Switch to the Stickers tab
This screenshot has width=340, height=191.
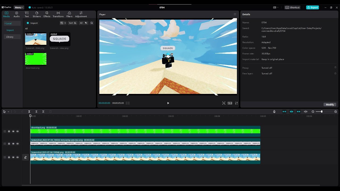coord(37,14)
